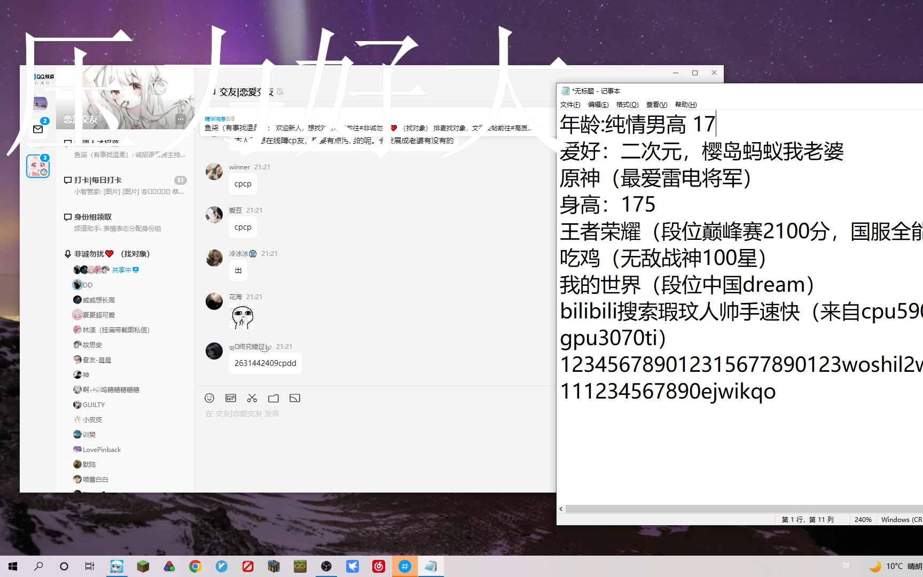The width and height of the screenshot is (923, 577).
Task: Click the sticker image sent by 花海
Action: coord(243,317)
